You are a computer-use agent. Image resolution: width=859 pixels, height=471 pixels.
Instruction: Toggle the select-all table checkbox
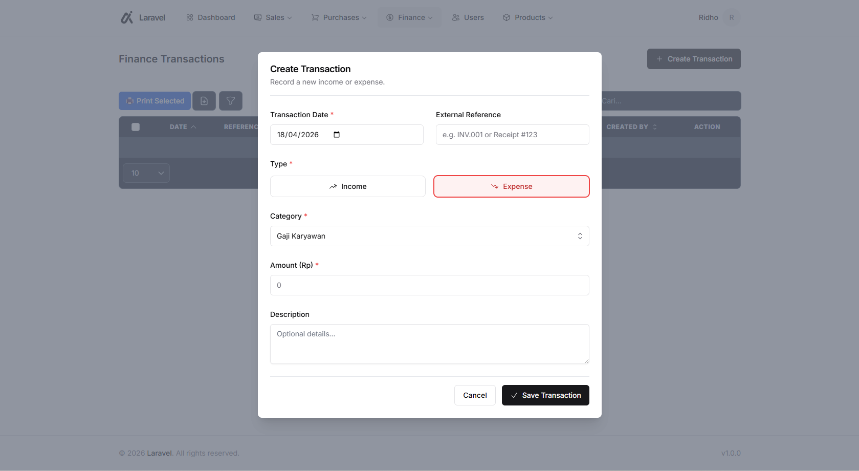(x=136, y=127)
